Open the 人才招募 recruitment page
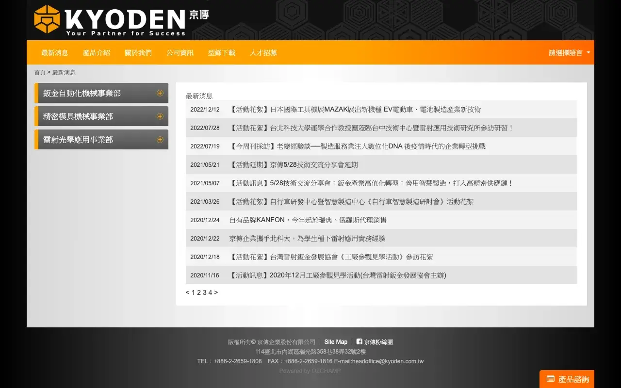The image size is (621, 388). point(263,53)
